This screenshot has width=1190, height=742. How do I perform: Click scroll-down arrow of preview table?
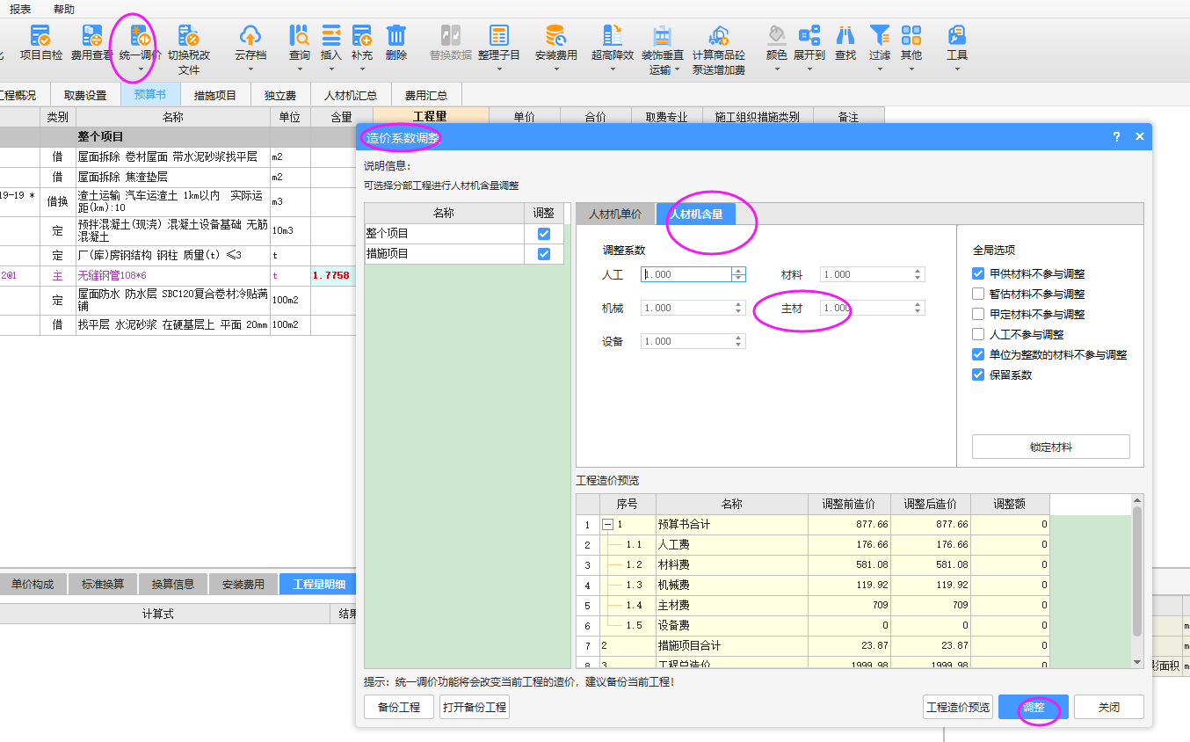pyautogui.click(x=1137, y=662)
